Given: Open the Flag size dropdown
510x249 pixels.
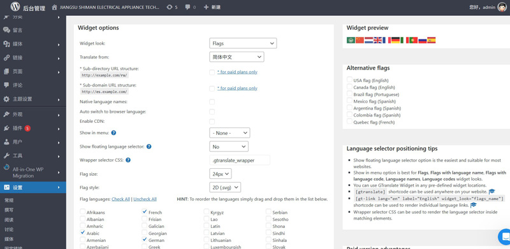Looking at the screenshot, I should tap(220, 174).
